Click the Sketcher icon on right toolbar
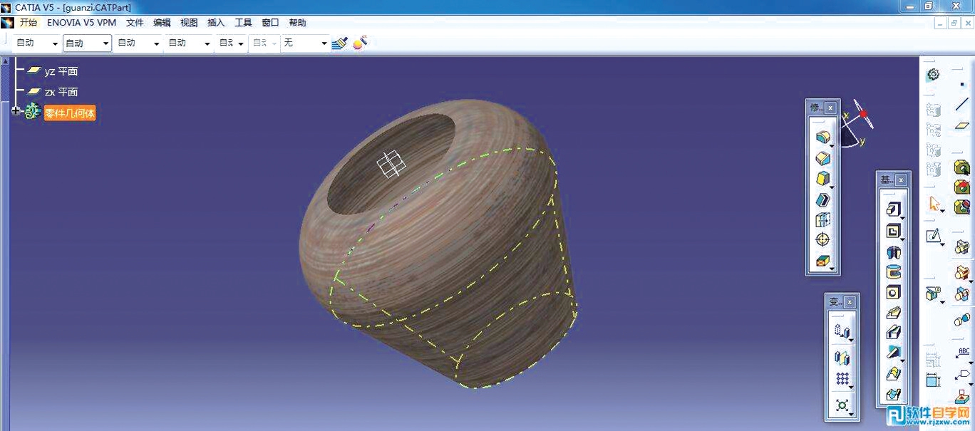 tap(934, 236)
